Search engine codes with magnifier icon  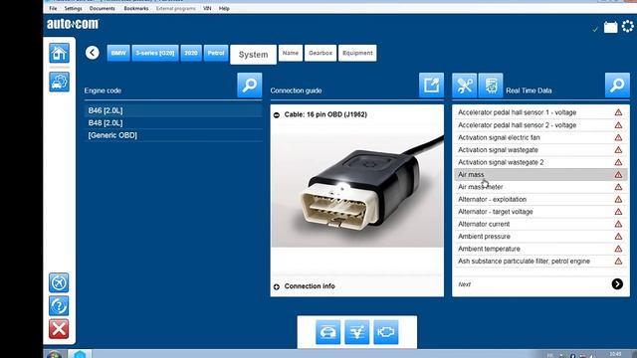(250, 85)
